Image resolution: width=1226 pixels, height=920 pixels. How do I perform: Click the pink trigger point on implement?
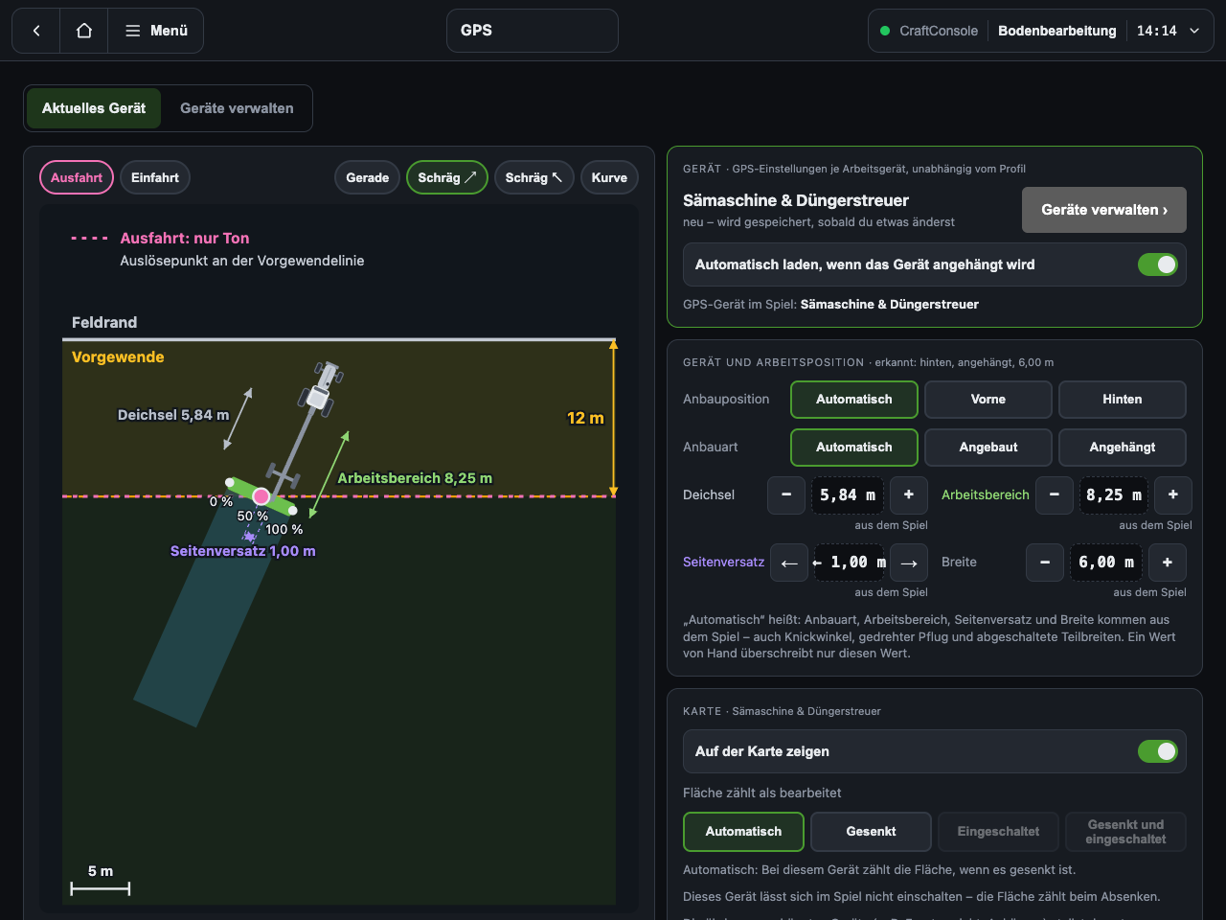[261, 496]
